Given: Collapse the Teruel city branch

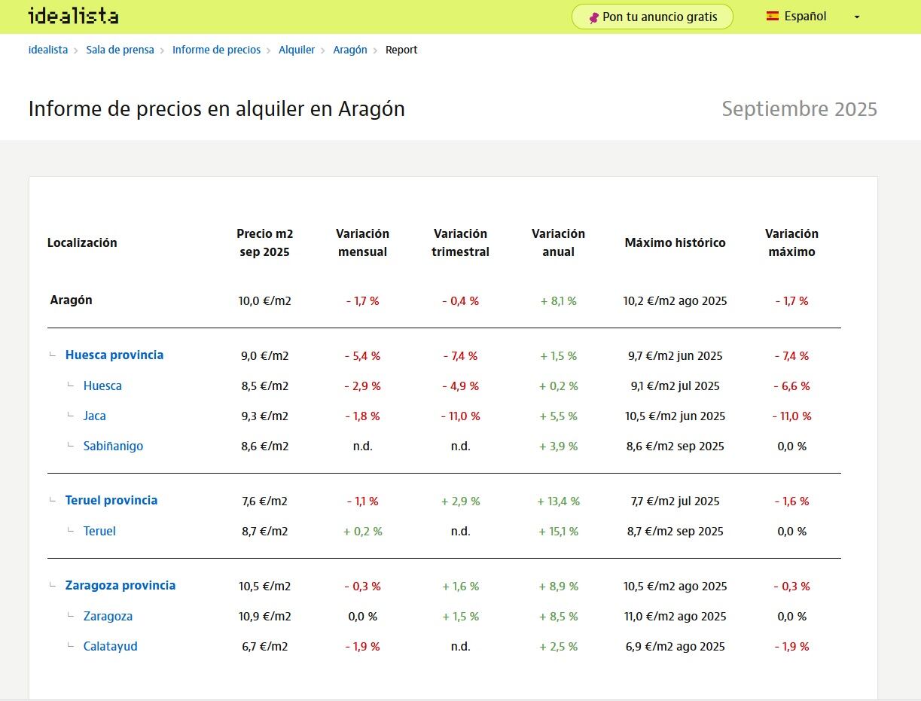Looking at the screenshot, I should pyautogui.click(x=70, y=530).
